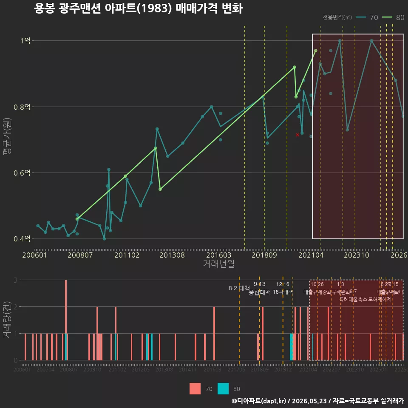Click the 1억 y-axis gridline label
The width and height of the screenshot is (408, 408).
pyautogui.click(x=25, y=41)
